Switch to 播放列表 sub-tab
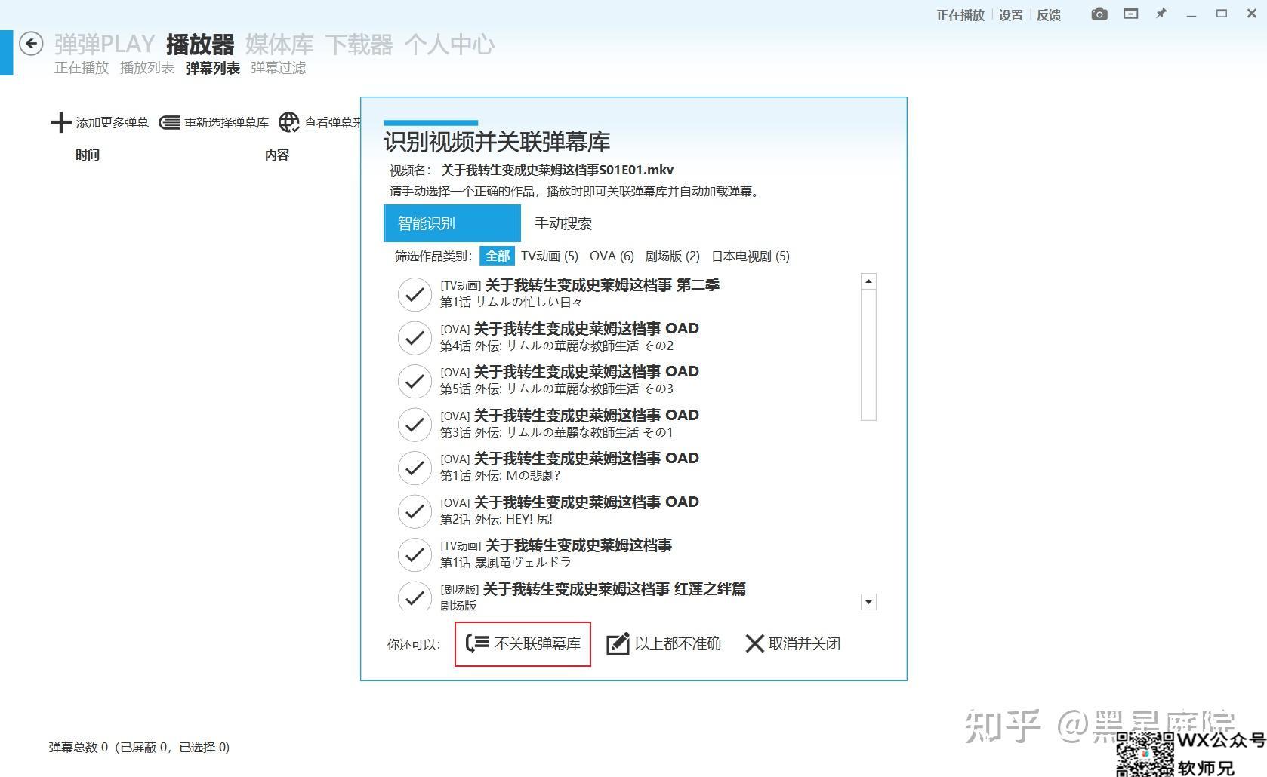 (147, 68)
